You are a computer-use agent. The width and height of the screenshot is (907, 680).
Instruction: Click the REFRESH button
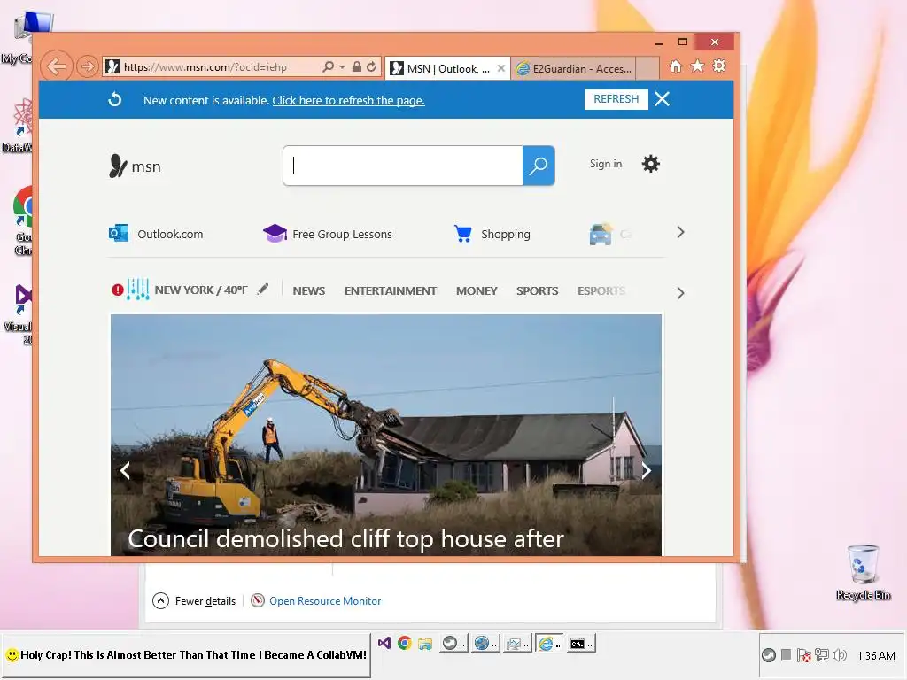point(616,99)
